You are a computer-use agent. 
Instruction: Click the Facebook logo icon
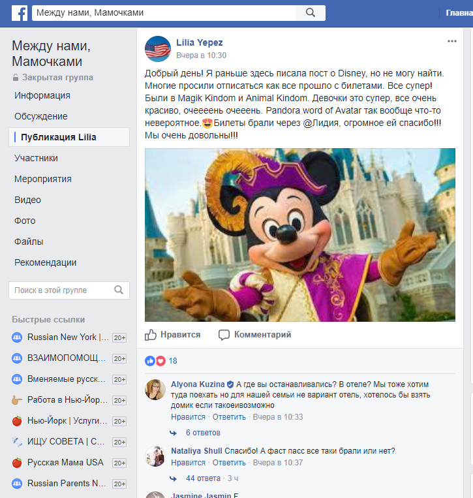tap(19, 13)
